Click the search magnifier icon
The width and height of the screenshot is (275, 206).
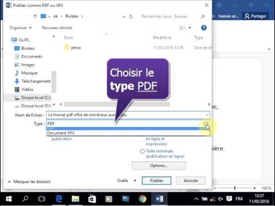203,17
